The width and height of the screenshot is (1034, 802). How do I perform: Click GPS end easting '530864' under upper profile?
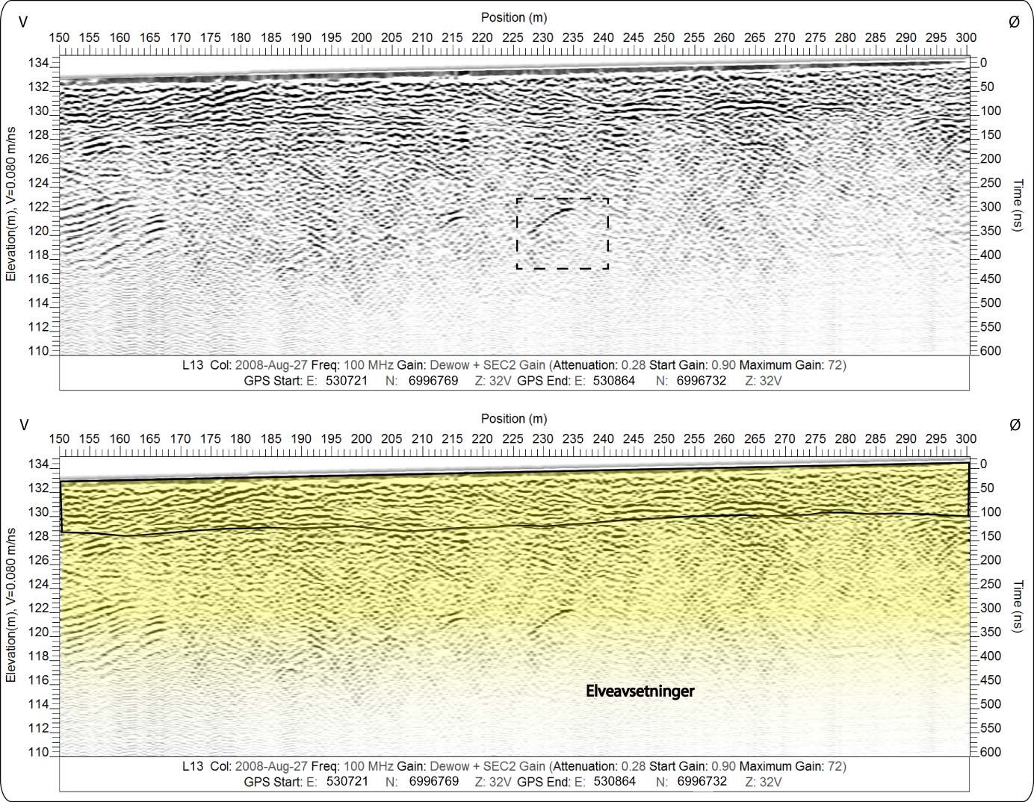click(x=614, y=381)
